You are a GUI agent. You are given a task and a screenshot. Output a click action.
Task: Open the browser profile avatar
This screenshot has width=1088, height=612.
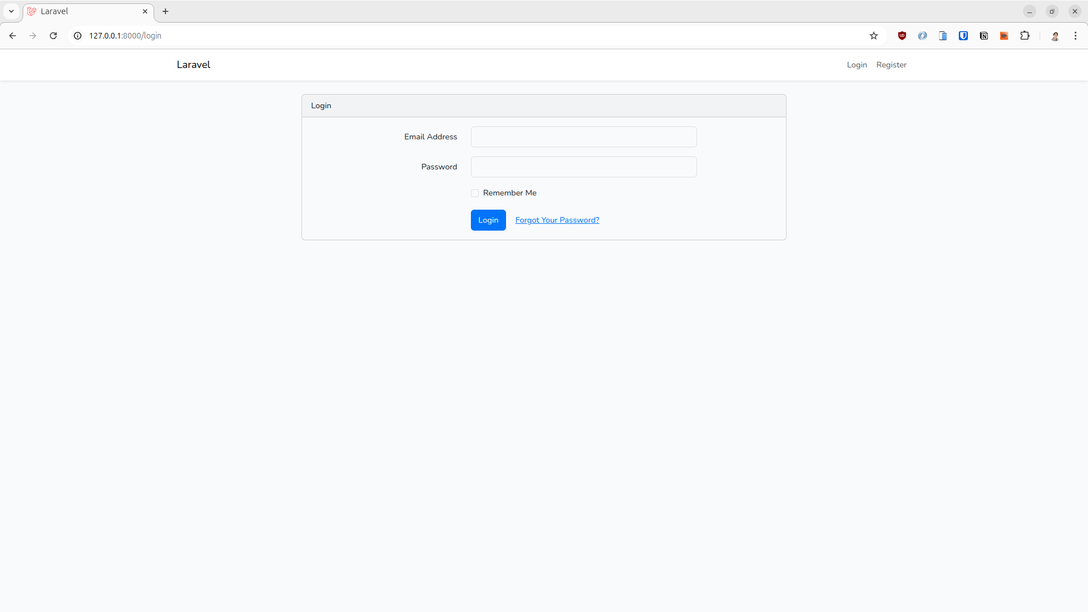[x=1055, y=36]
